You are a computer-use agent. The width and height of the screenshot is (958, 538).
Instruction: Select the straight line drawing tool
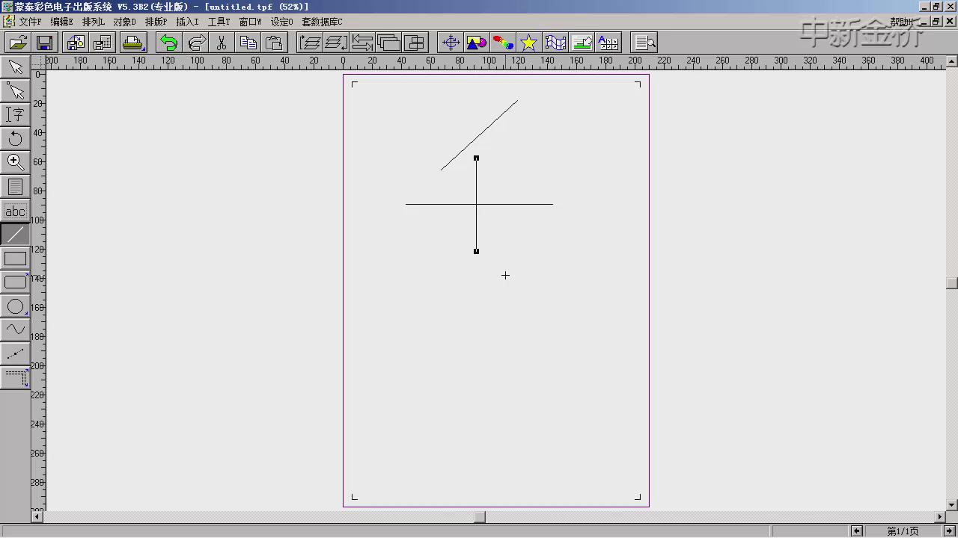click(15, 235)
